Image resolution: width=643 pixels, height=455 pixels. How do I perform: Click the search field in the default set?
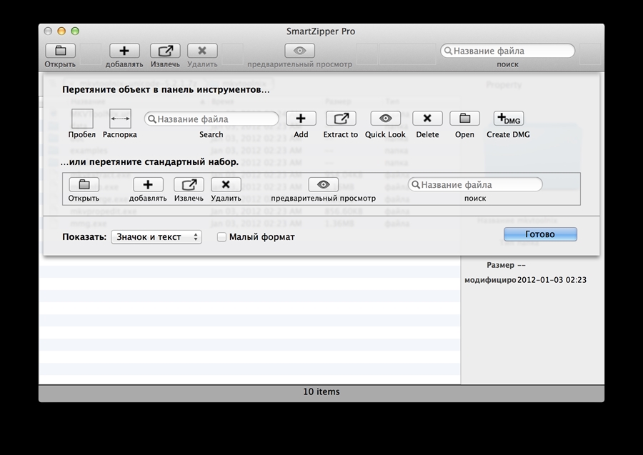(475, 184)
